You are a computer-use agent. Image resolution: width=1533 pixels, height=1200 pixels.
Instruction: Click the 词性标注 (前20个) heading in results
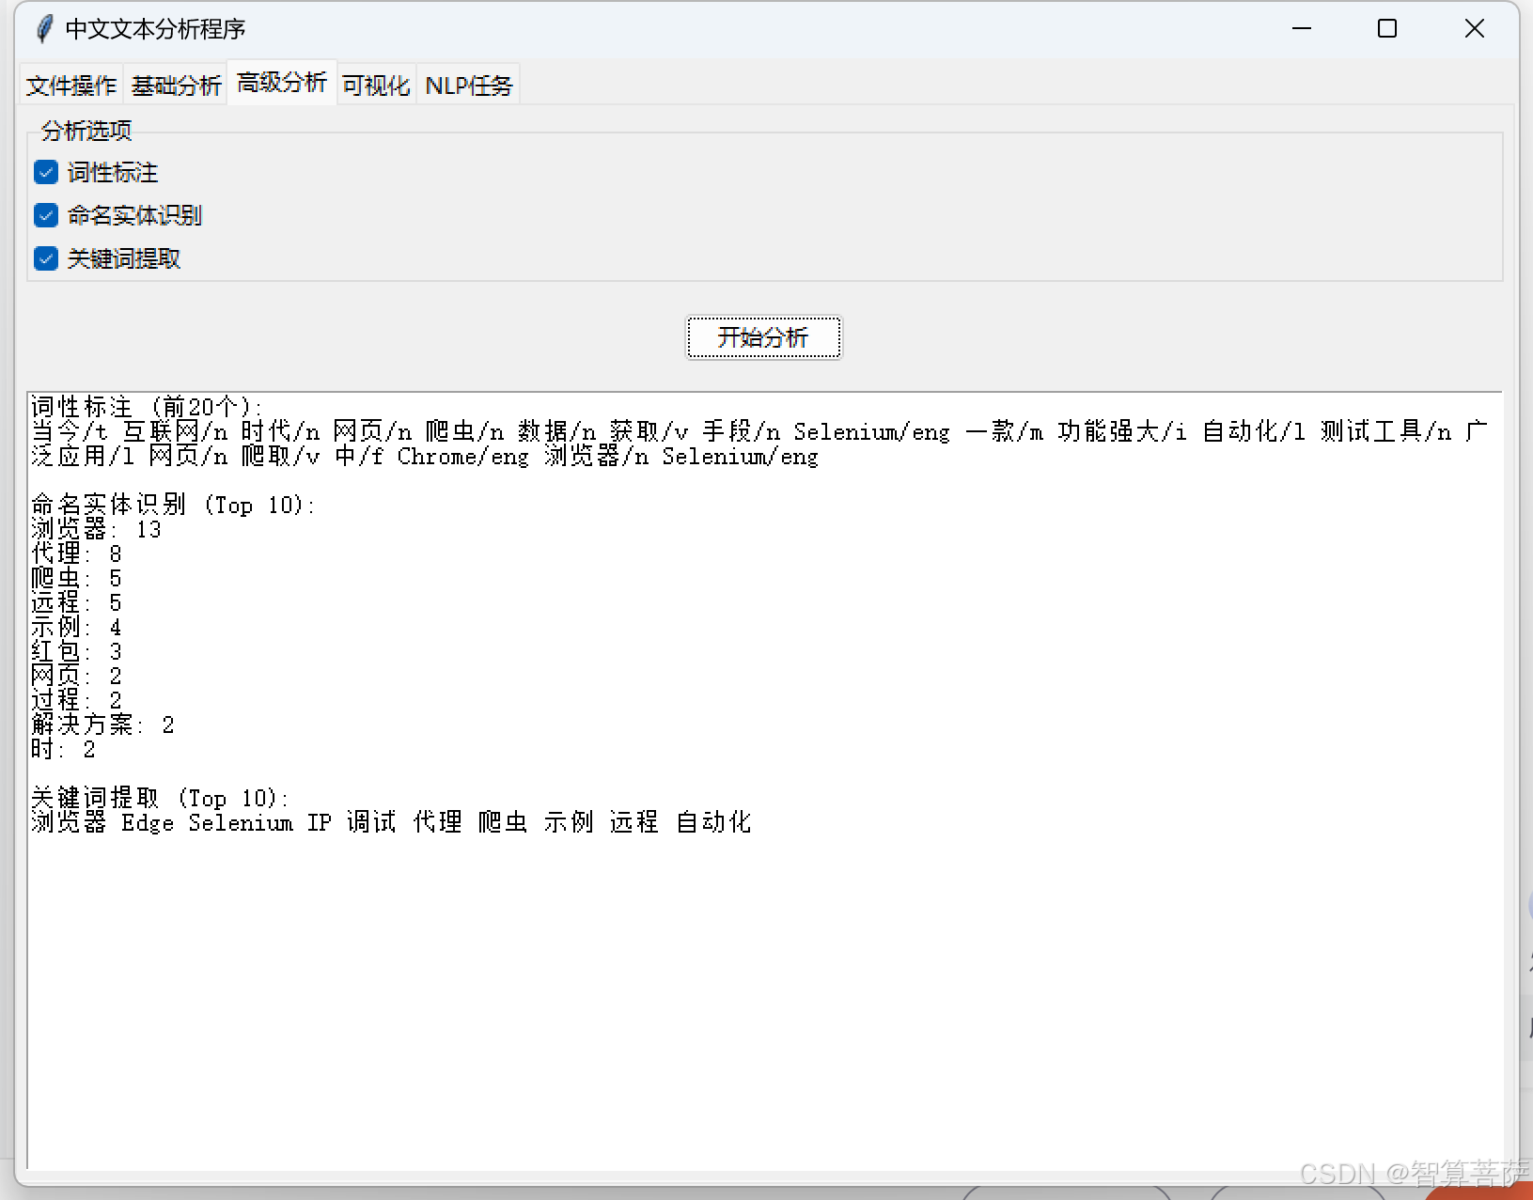coord(146,407)
